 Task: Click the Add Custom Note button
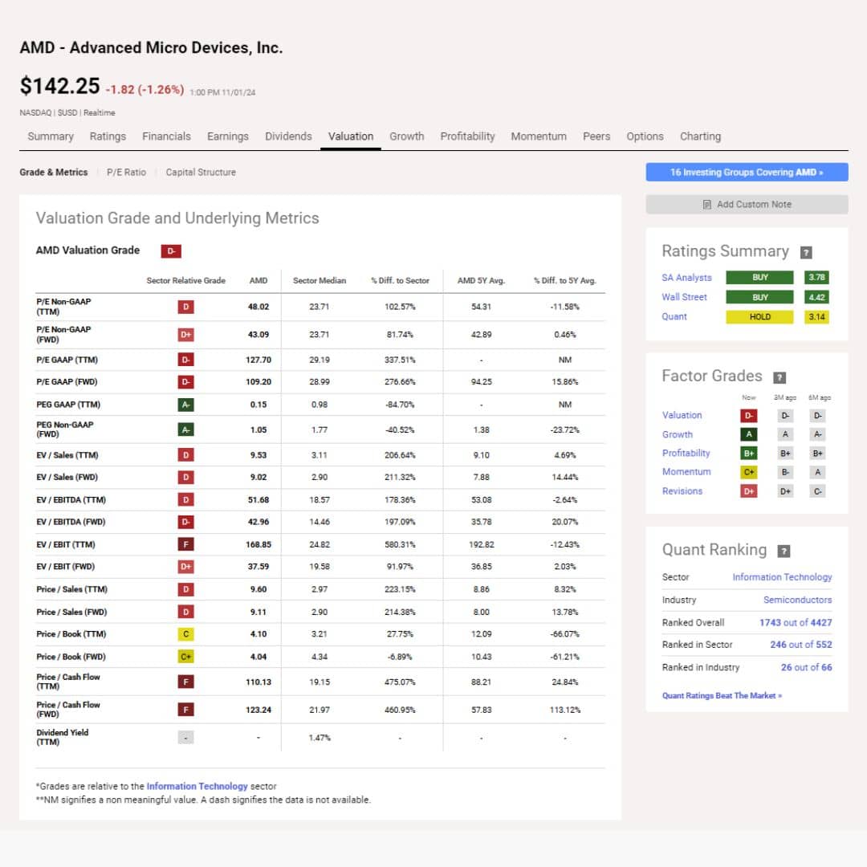[747, 205]
